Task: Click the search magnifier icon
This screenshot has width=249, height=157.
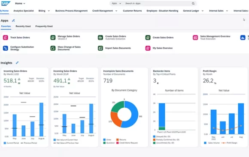Action: (x=193, y=3)
